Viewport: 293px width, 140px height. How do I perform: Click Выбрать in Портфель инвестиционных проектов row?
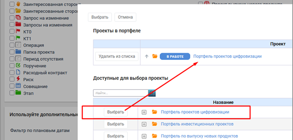point(116,124)
